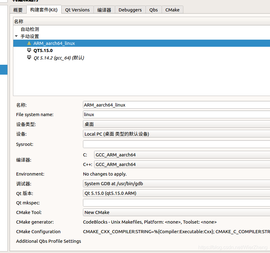Open the CMake Tool dropdown
Screen dimensions: 270x253
pyautogui.click(x=176, y=212)
